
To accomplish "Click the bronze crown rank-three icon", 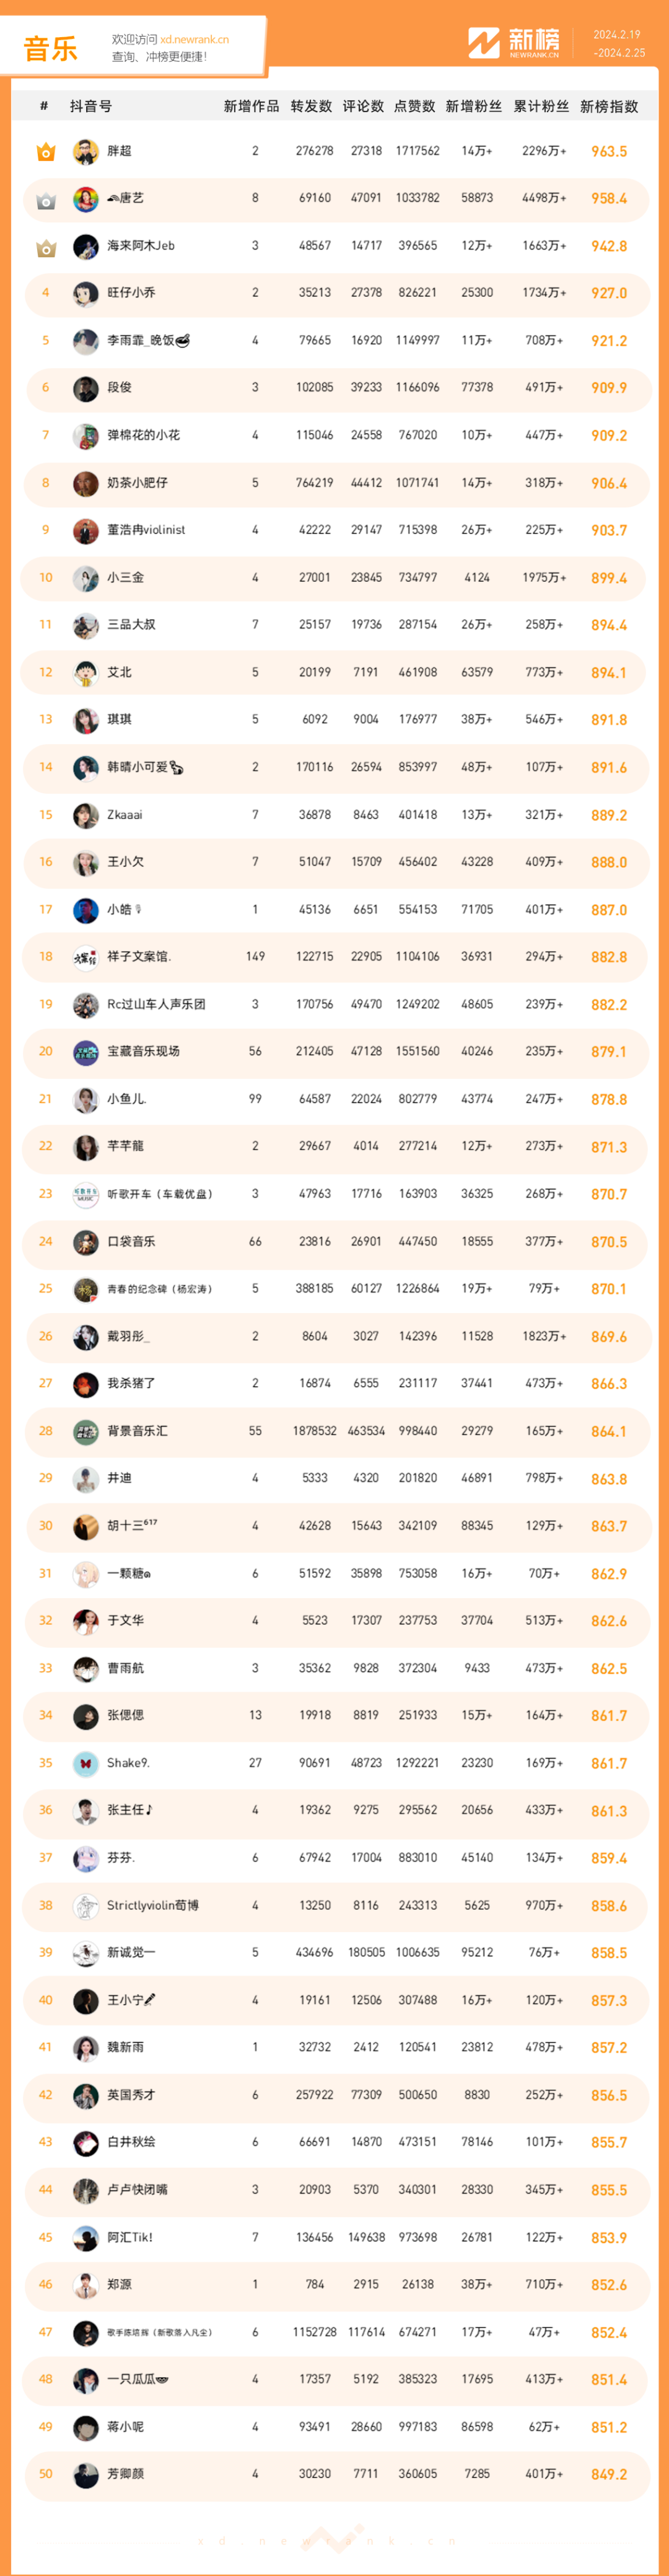I will point(46,247).
